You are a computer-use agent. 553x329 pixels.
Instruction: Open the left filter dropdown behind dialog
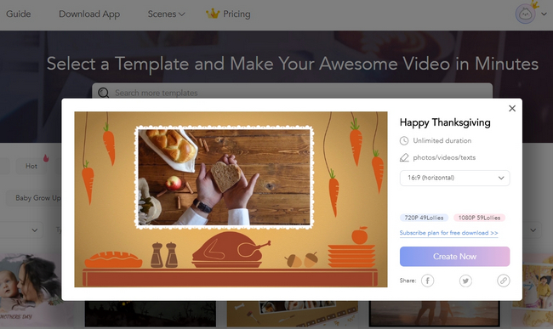(22, 230)
